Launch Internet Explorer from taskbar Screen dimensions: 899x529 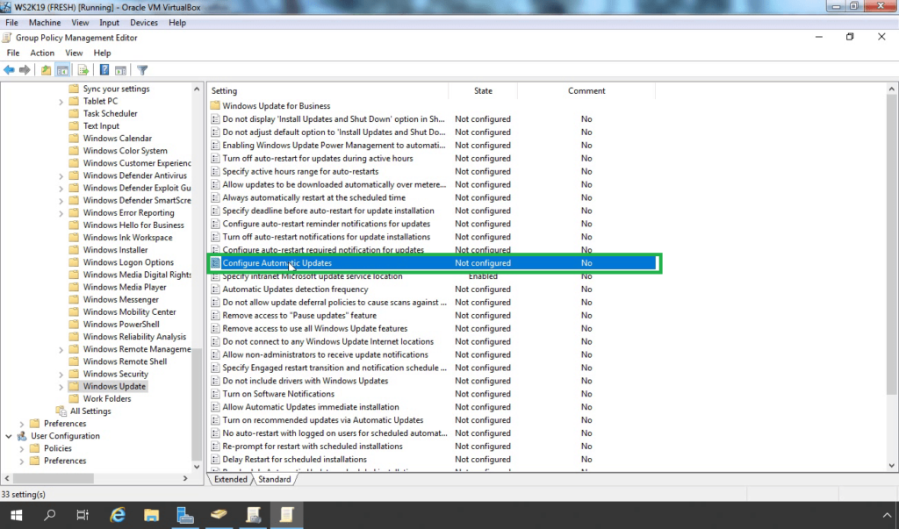click(118, 515)
